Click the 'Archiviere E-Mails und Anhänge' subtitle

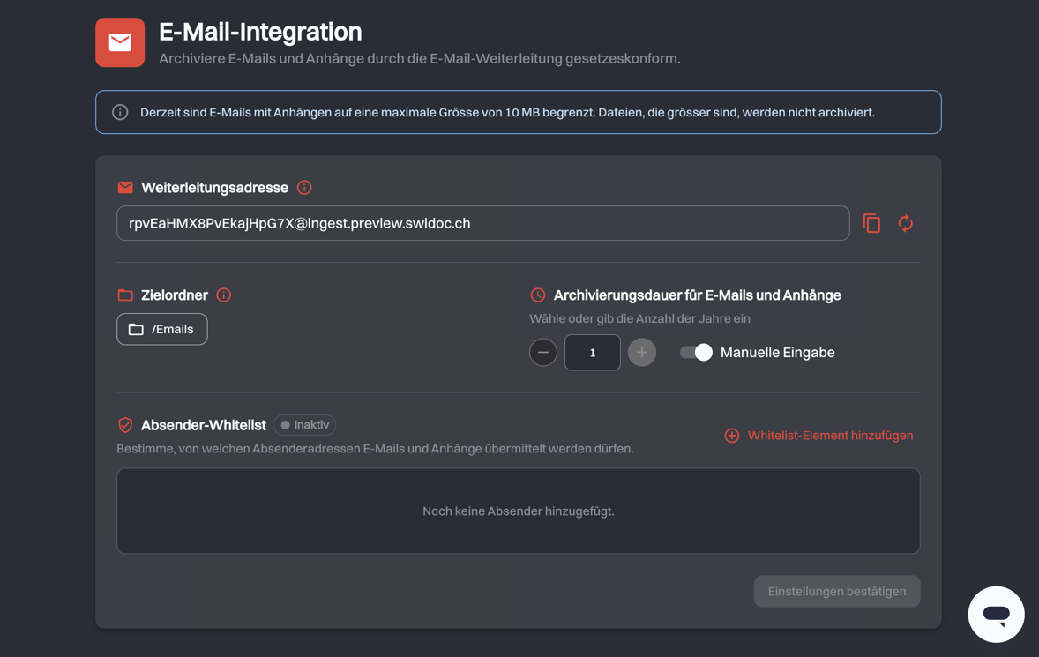pos(420,58)
